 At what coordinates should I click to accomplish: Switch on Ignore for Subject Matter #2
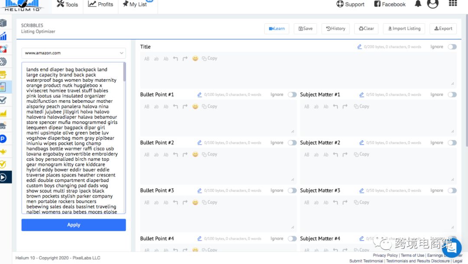[452, 143]
